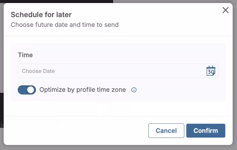Click the Choose Date input field

click(111, 71)
